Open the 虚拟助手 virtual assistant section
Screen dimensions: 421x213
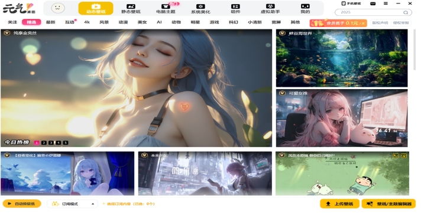270,9
